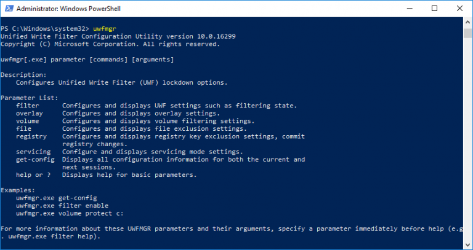
Task: Click the scrollbar down arrow
Action: [x=467, y=244]
